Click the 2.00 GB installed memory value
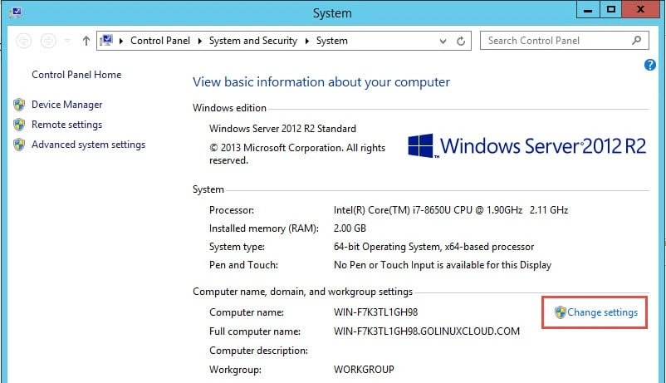This screenshot has width=666, height=383. (x=350, y=228)
